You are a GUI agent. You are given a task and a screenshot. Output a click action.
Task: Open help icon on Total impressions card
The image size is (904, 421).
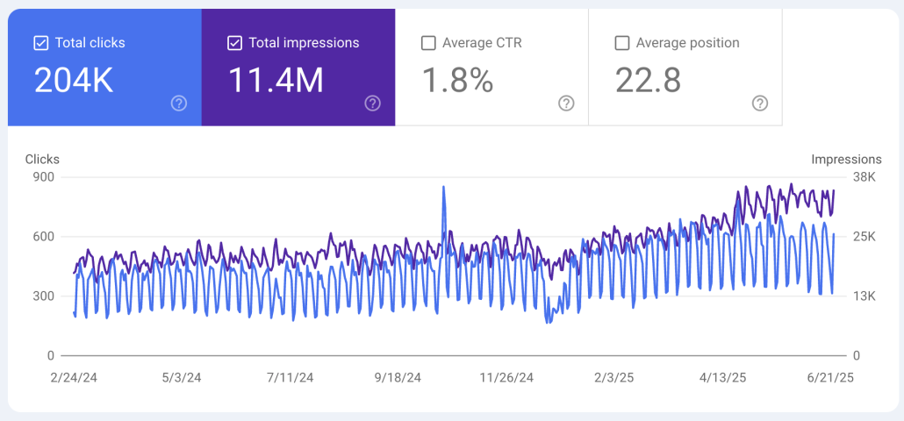coord(373,103)
